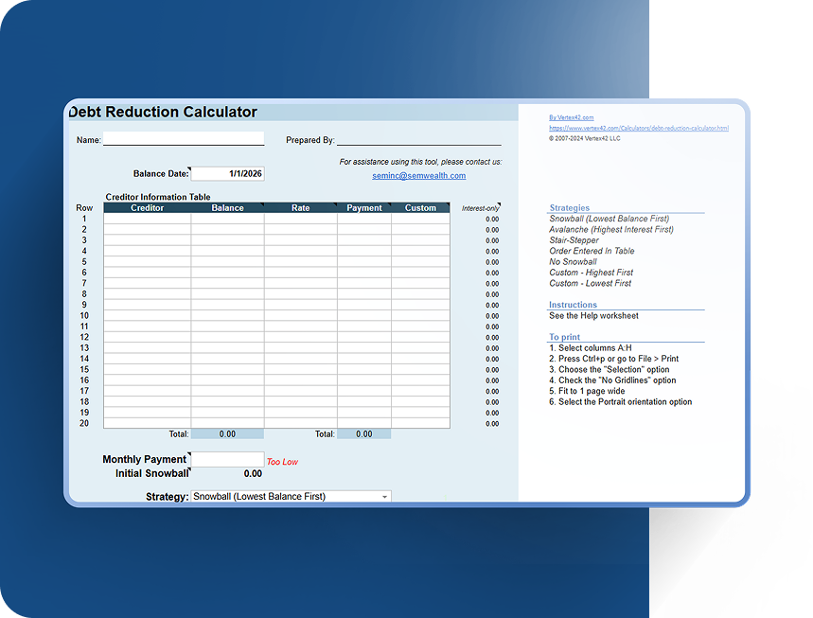The width and height of the screenshot is (813, 618).
Task: Select the Rate column header
Action: 300,208
